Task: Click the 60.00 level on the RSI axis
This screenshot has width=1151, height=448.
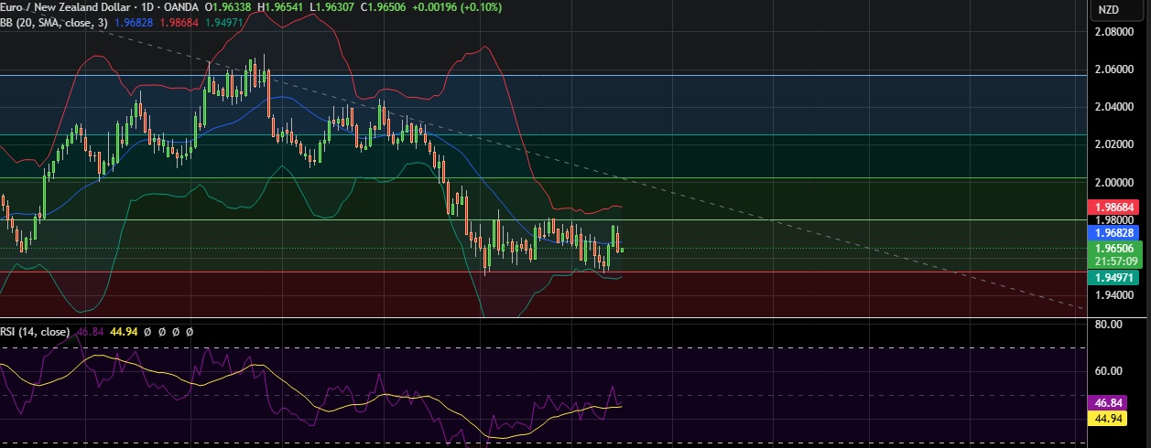Action: (x=1110, y=371)
